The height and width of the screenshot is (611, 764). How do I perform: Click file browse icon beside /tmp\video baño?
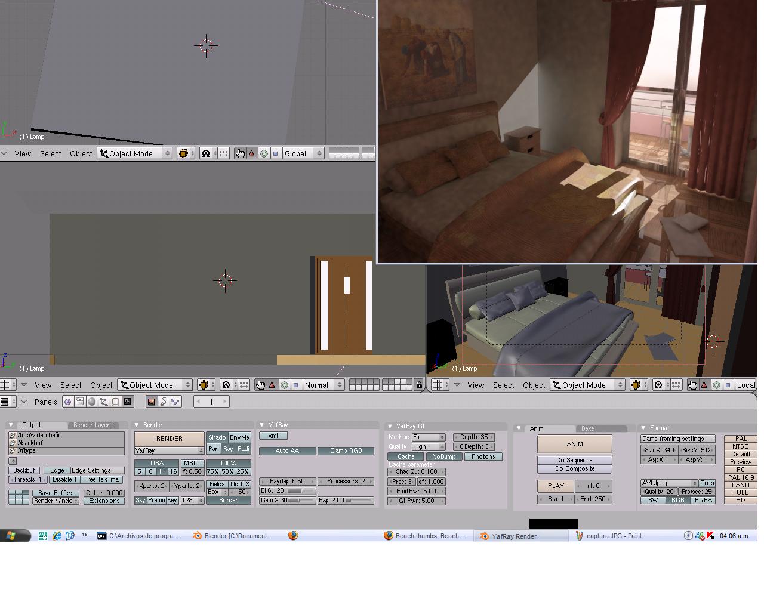13,436
